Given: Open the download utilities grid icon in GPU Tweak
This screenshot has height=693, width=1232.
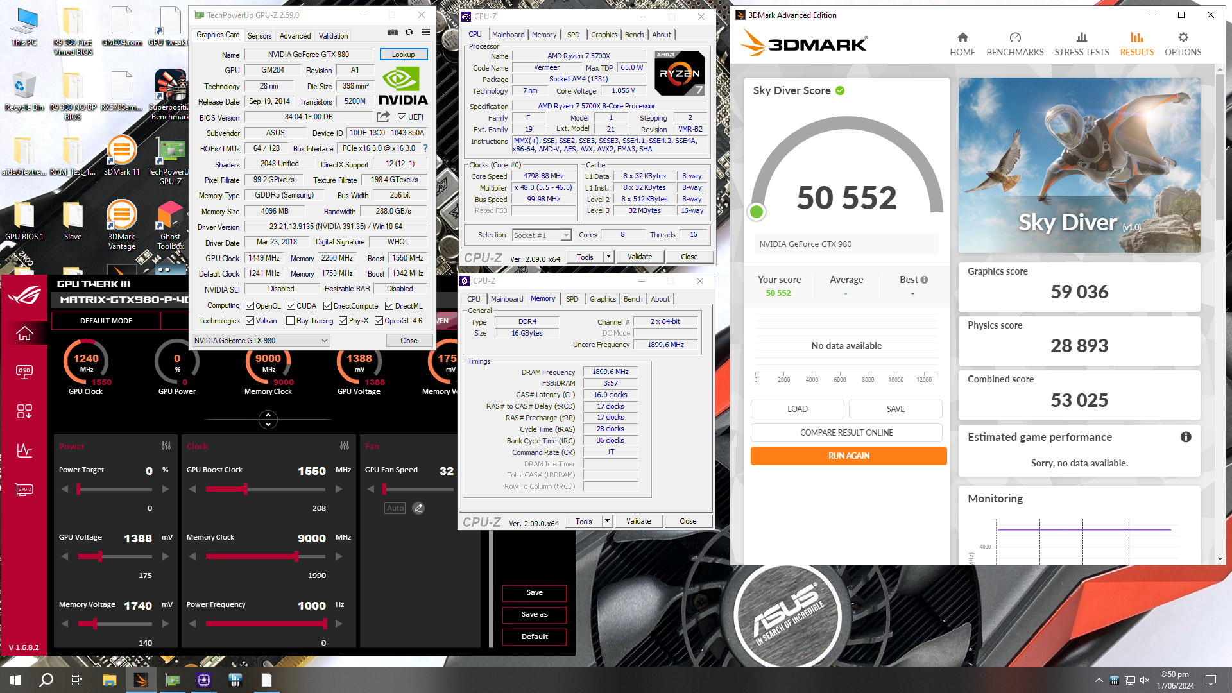Looking at the screenshot, I should [24, 411].
